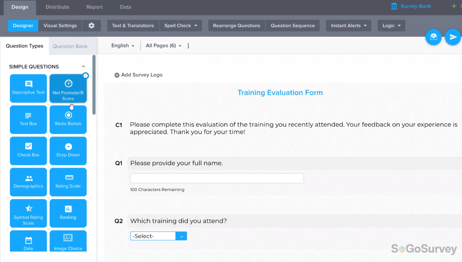
Task: Click the info badge on Net Promoter Score
Action: tap(85, 76)
